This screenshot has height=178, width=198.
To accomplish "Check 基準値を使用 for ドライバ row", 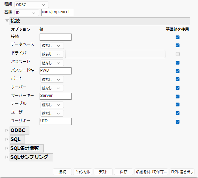I will coord(178,54).
